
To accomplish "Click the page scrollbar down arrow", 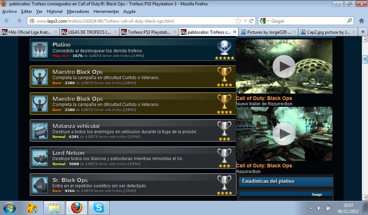I will 365,197.
